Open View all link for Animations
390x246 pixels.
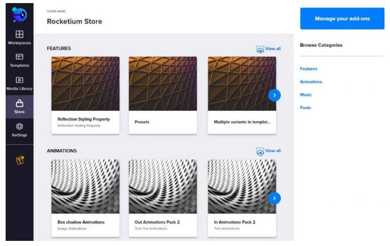point(273,151)
